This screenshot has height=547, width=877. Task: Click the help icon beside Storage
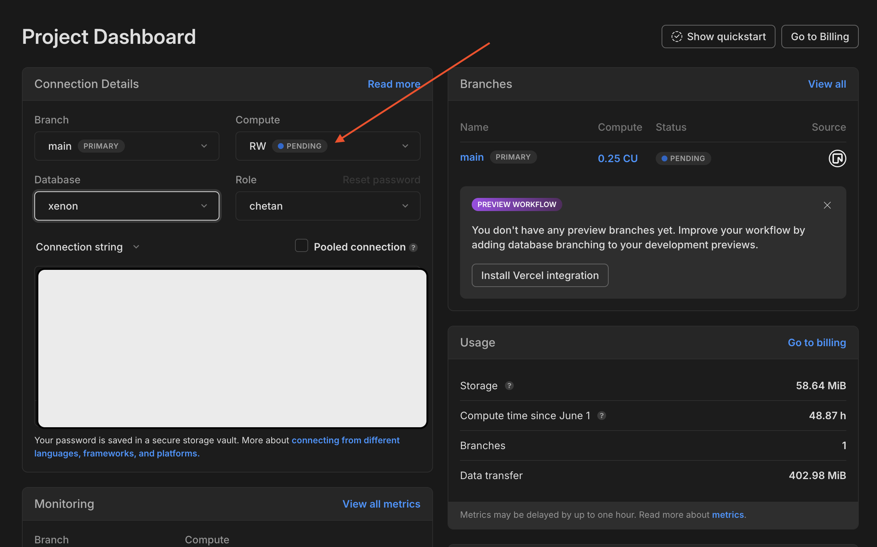(x=509, y=386)
